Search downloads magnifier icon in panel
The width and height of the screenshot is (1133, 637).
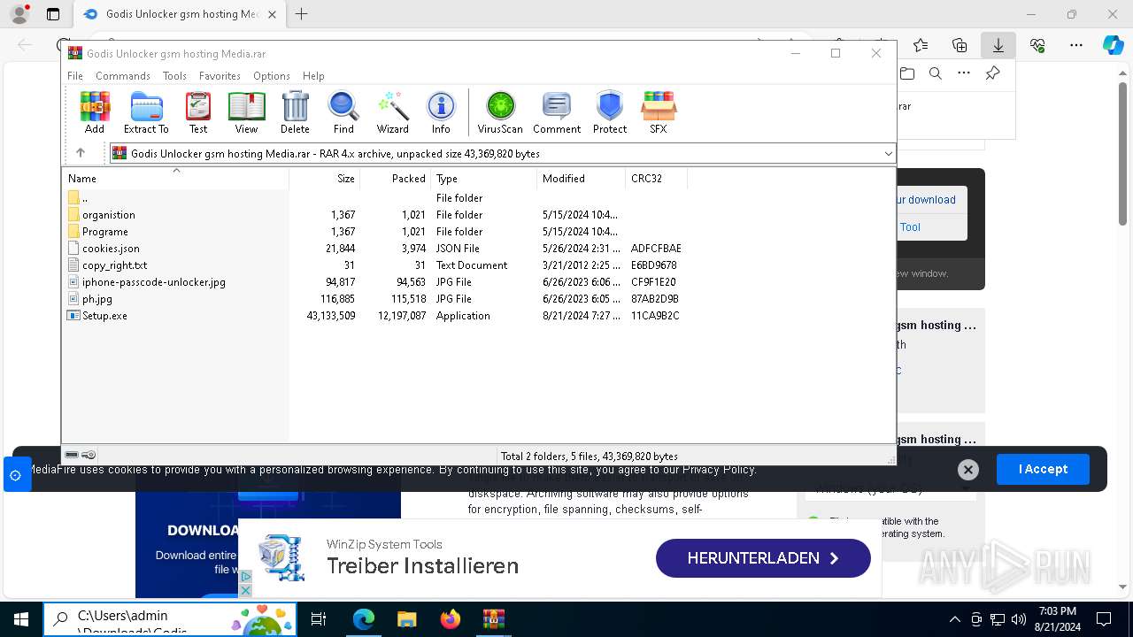[x=936, y=73]
